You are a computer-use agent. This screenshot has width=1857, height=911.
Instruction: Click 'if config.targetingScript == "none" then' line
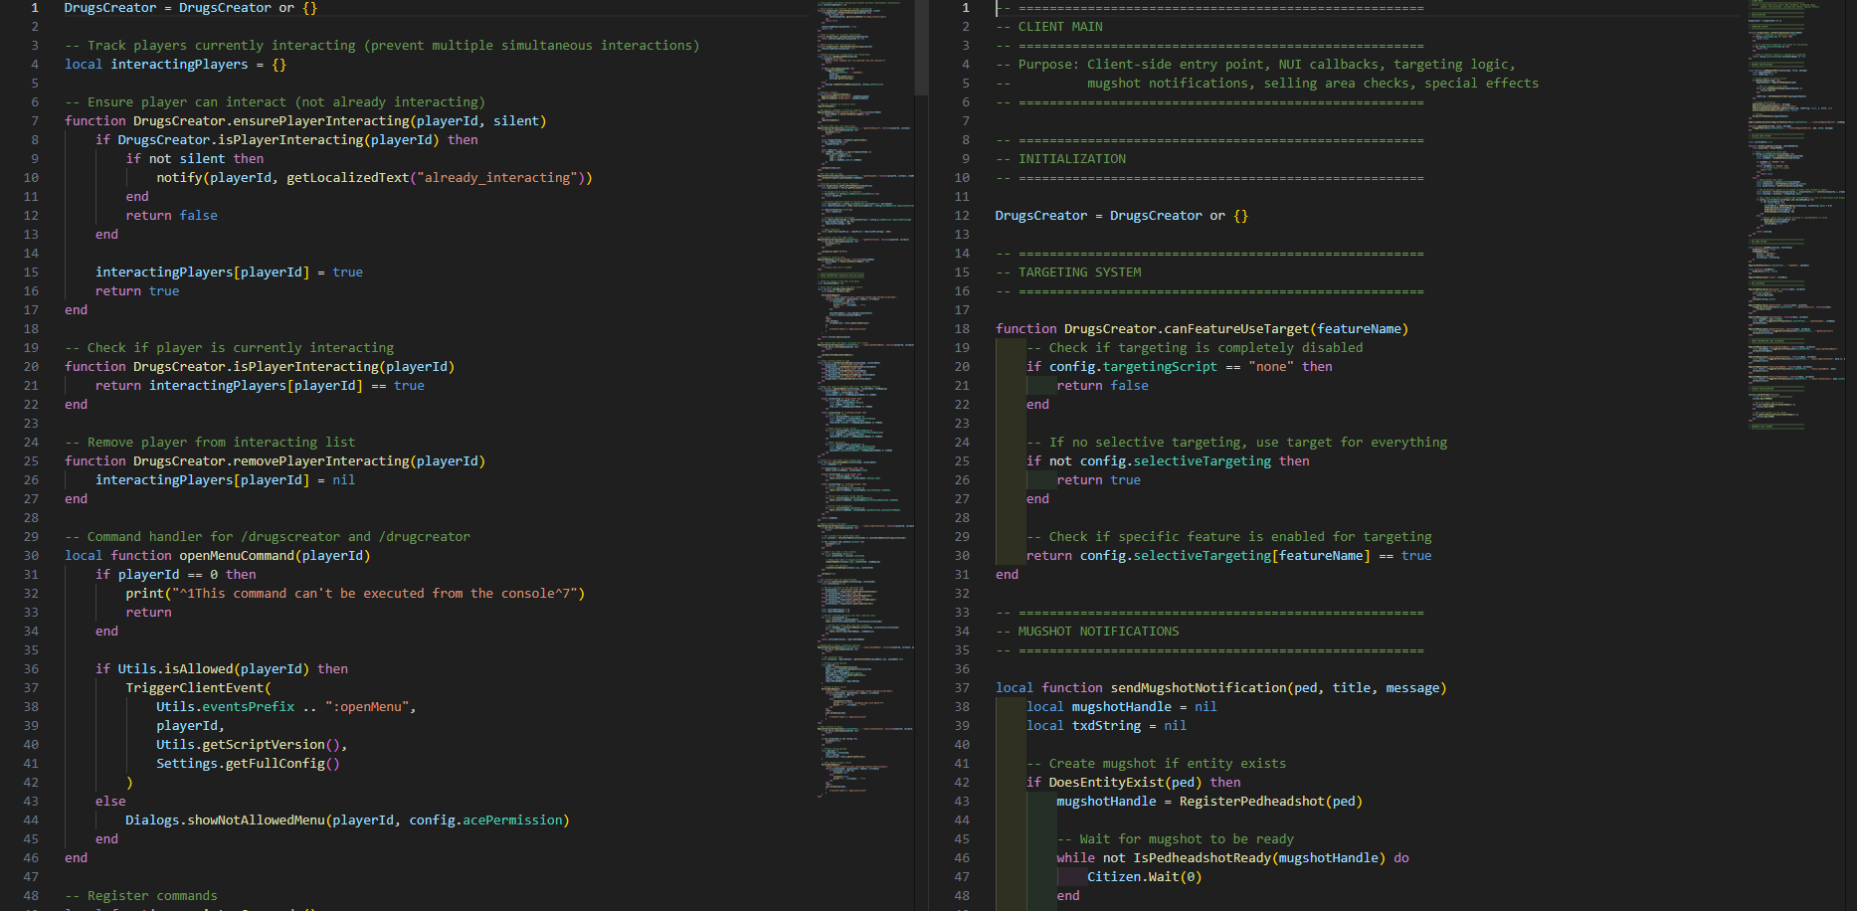pos(1180,367)
